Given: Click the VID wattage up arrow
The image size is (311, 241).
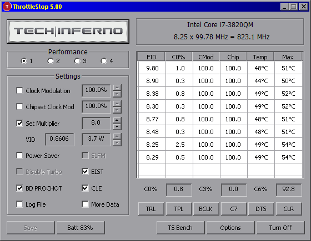Looking at the screenshot, I should coord(117,136).
